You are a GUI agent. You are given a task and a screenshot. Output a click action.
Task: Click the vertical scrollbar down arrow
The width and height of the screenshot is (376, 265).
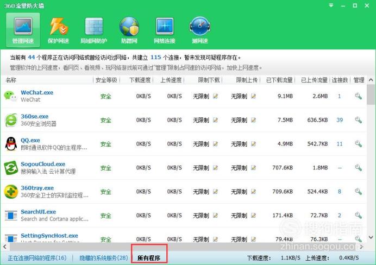(x=371, y=237)
